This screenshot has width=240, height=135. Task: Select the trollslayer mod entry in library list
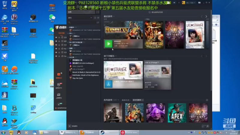(83, 63)
